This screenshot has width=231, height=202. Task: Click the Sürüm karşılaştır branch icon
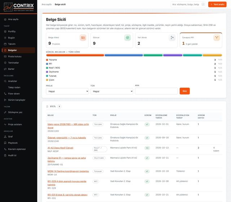tap(5, 100)
